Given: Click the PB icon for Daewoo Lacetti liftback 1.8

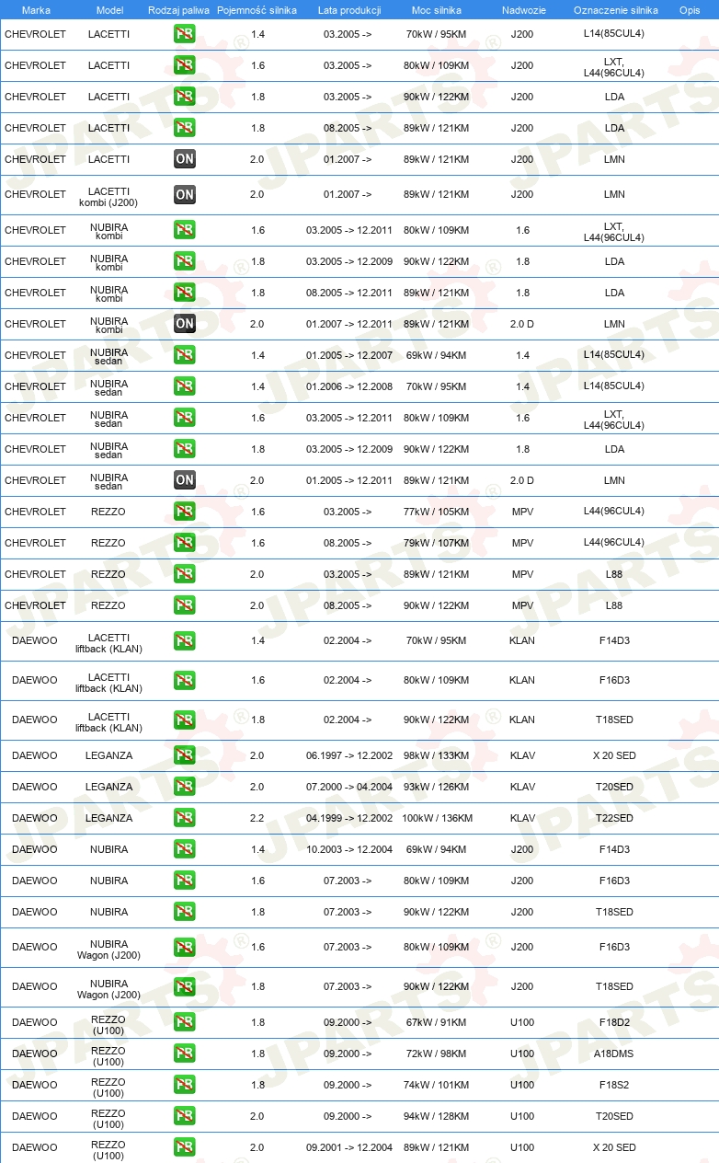Looking at the screenshot, I should [185, 720].
